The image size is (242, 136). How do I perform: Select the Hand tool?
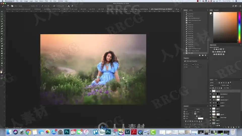(2, 63)
